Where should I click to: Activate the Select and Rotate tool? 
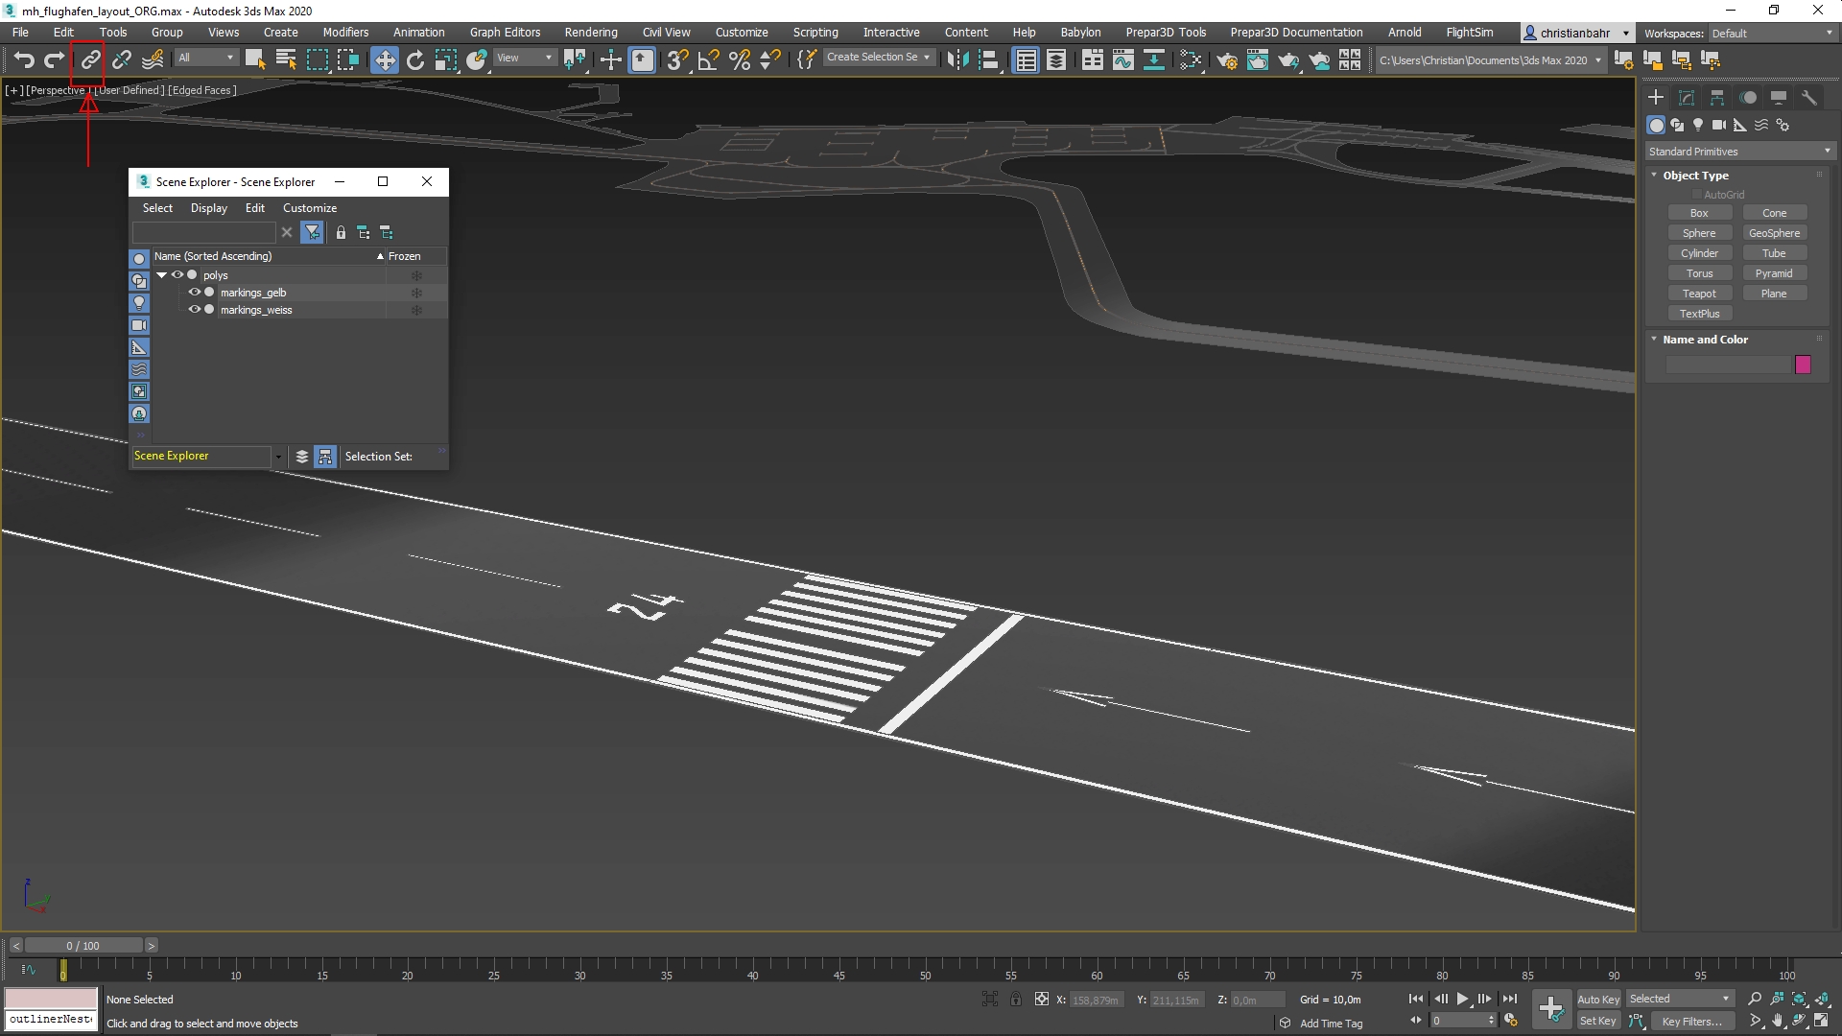click(415, 59)
